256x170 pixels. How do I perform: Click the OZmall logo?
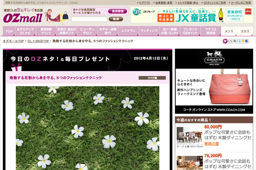(x=23, y=18)
